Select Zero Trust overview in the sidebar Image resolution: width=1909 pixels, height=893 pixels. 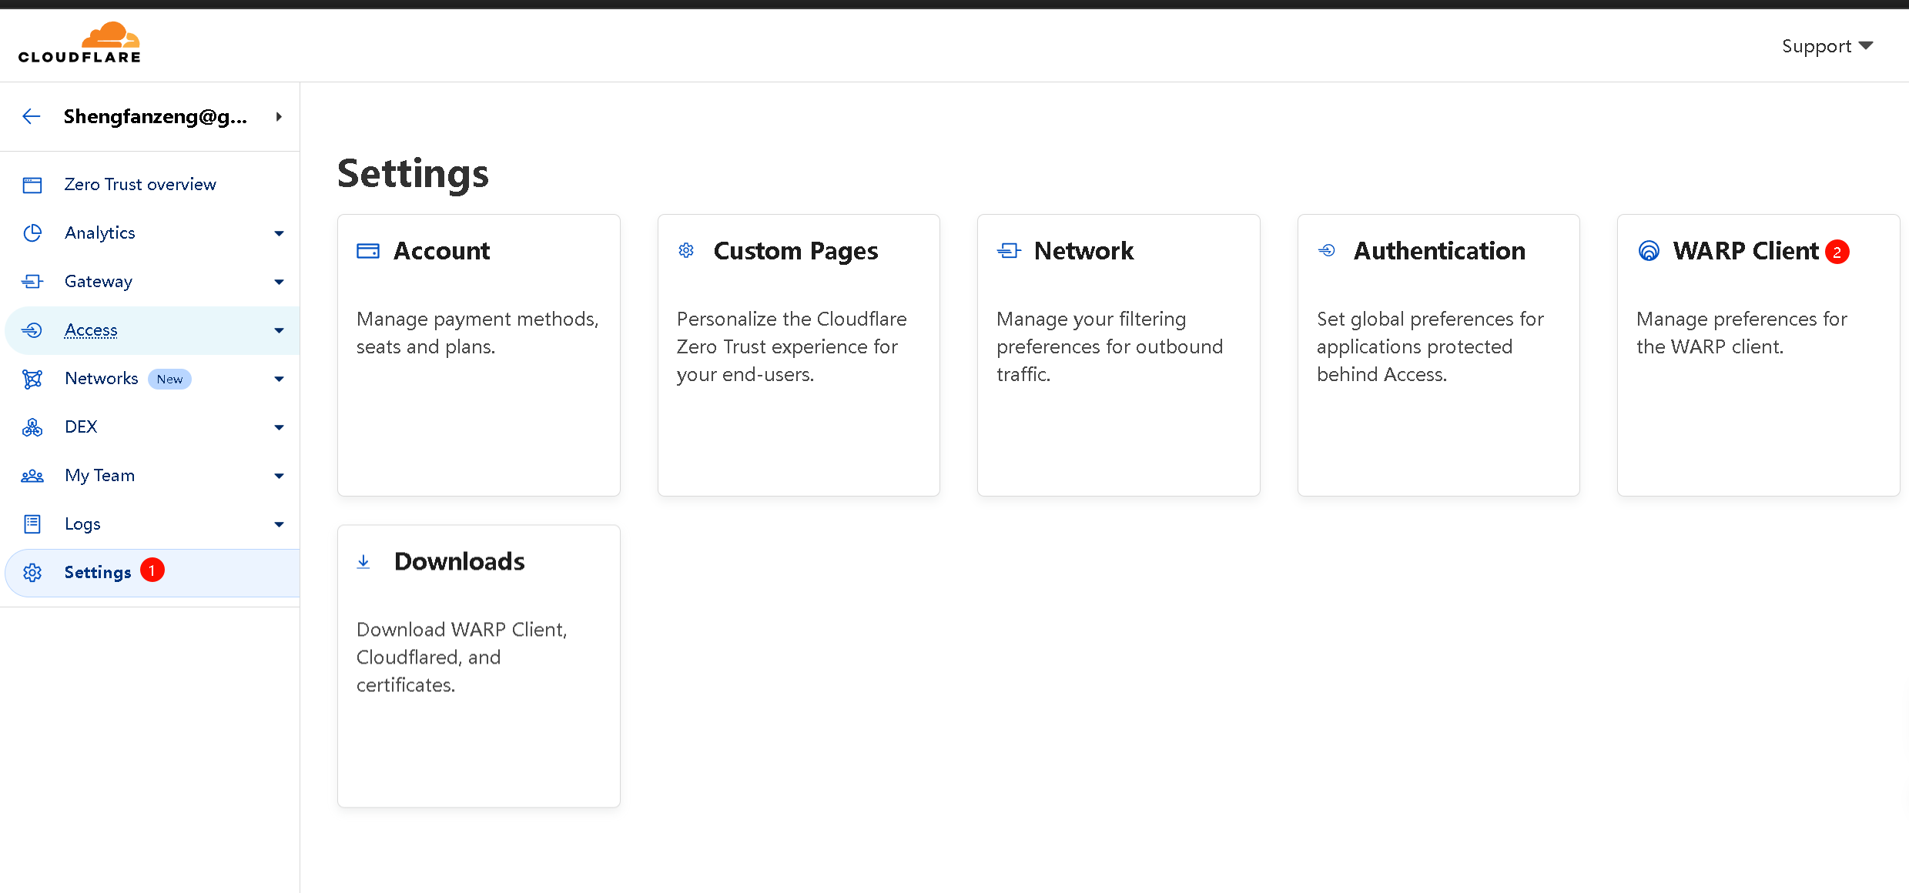[140, 185]
